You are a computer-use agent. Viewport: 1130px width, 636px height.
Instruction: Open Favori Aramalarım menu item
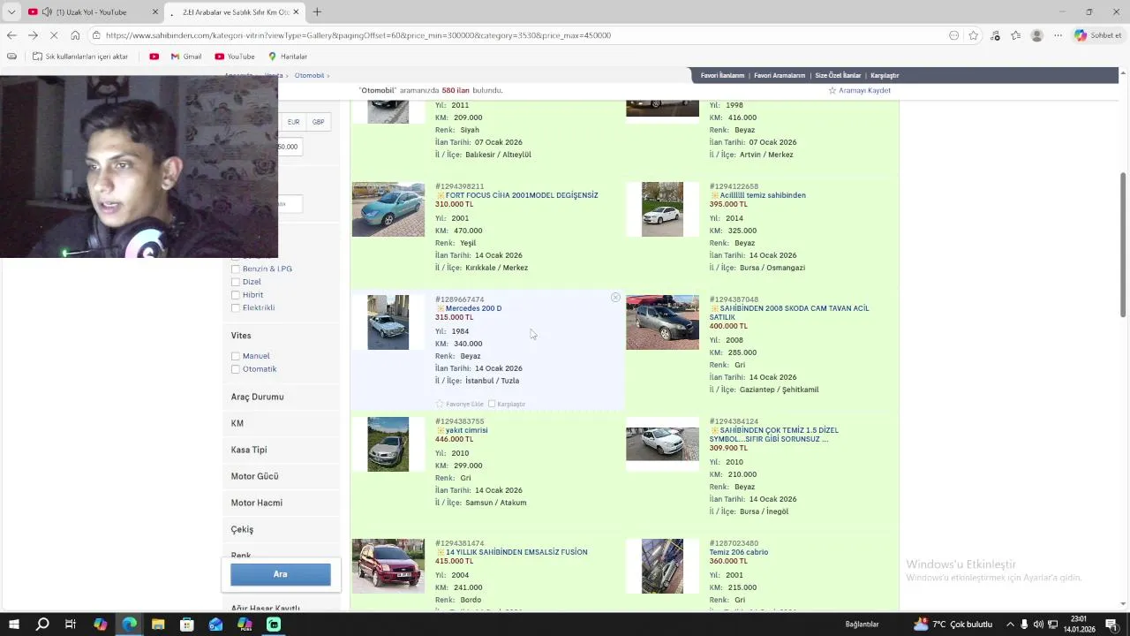click(780, 76)
